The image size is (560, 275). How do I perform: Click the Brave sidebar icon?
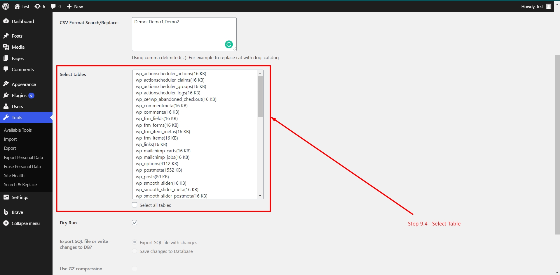pyautogui.click(x=6, y=212)
